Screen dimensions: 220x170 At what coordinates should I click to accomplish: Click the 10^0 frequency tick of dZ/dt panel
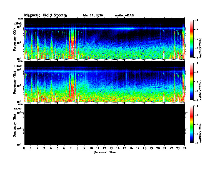[x=19, y=129]
